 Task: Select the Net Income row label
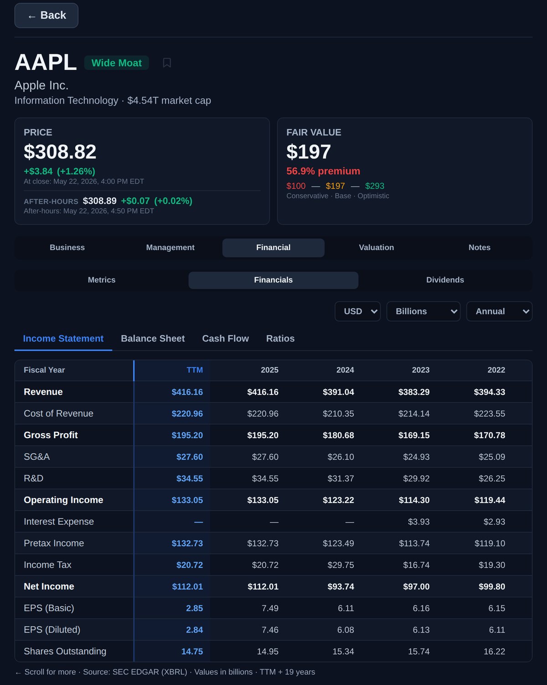[49, 586]
